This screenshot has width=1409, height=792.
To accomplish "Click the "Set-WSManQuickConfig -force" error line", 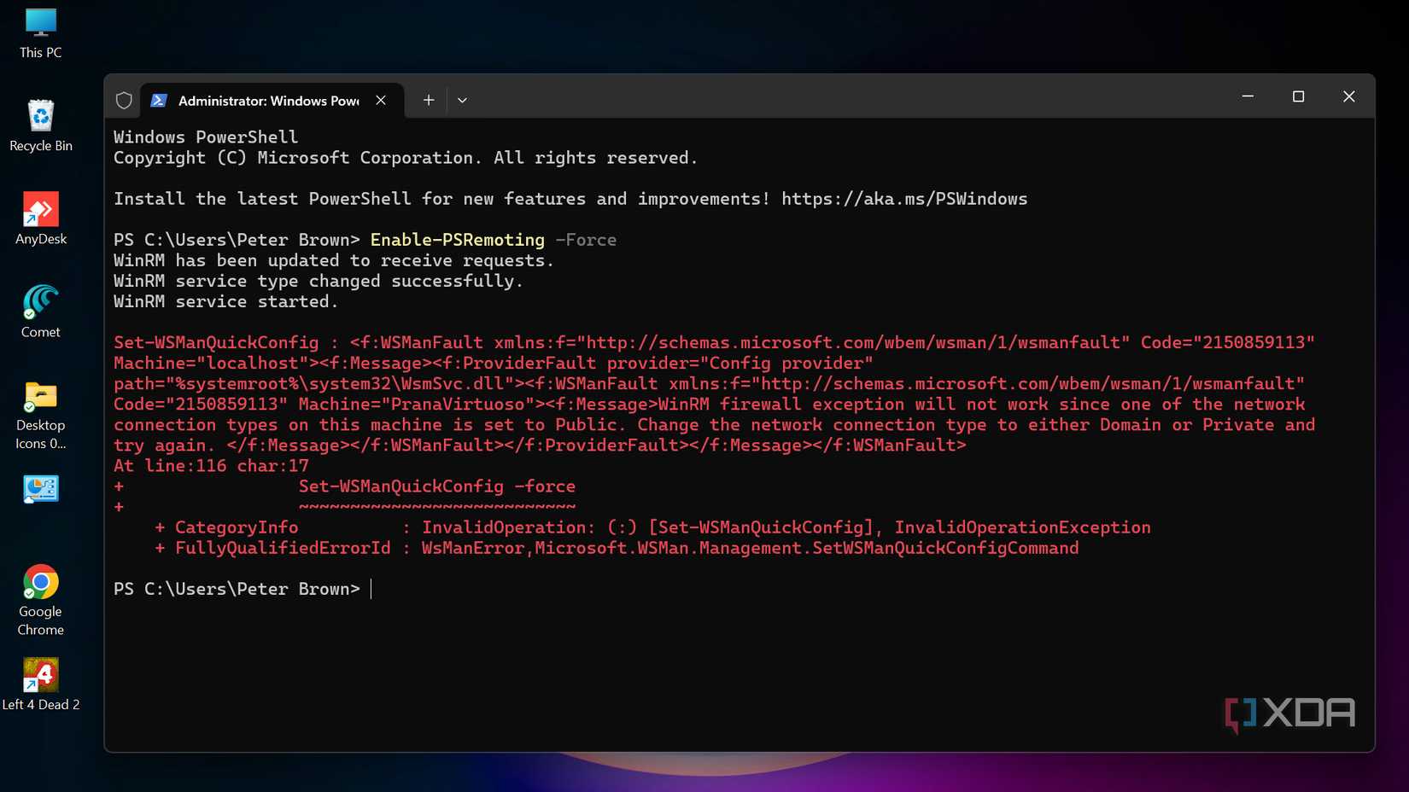I will (x=437, y=486).
